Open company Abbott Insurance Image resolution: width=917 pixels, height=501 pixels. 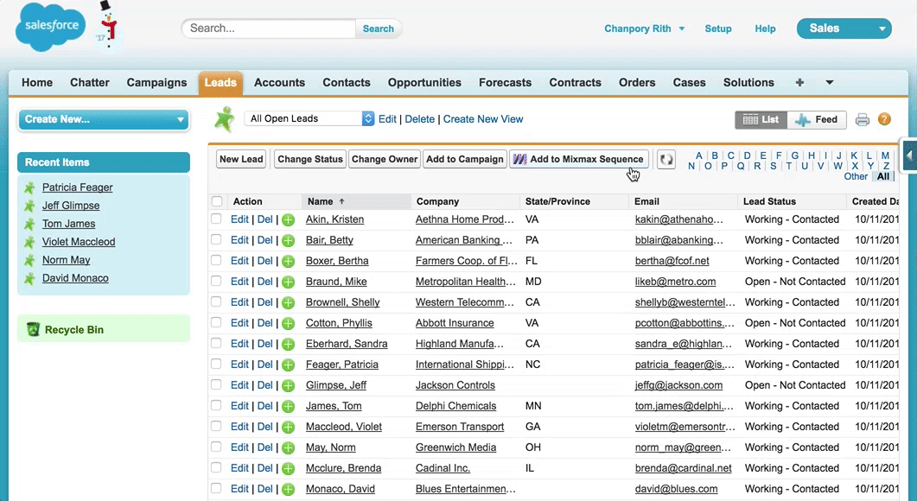pos(455,323)
